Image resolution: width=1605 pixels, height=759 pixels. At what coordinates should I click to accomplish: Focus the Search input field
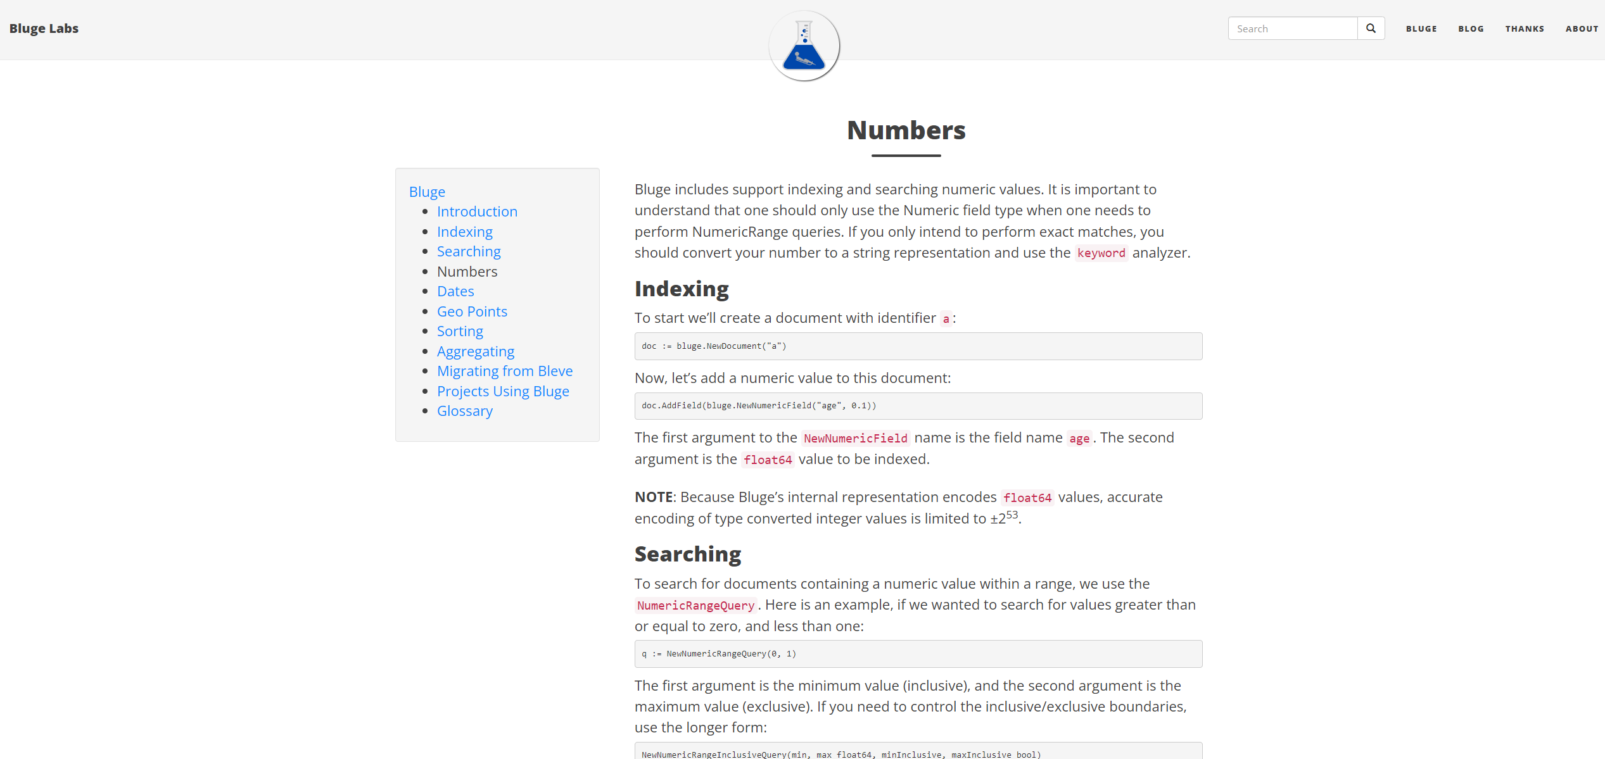point(1293,28)
